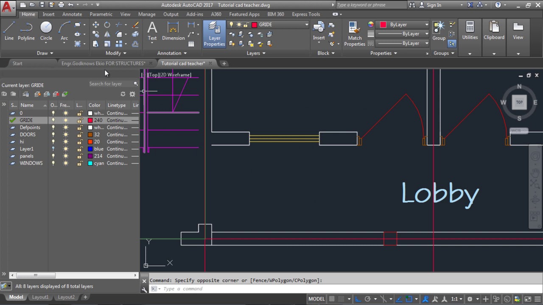The width and height of the screenshot is (543, 305).
Task: Click the Table annotation icon
Action: [191, 44]
